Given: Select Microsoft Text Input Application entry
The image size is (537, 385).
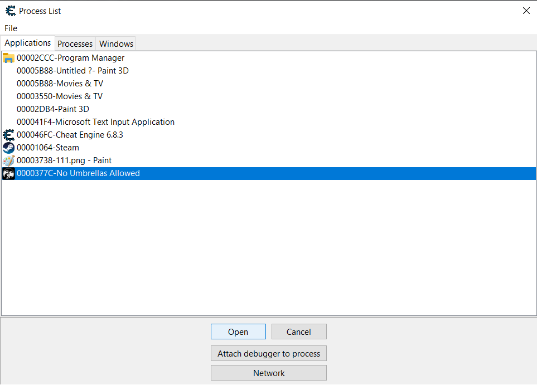Looking at the screenshot, I should (95, 122).
